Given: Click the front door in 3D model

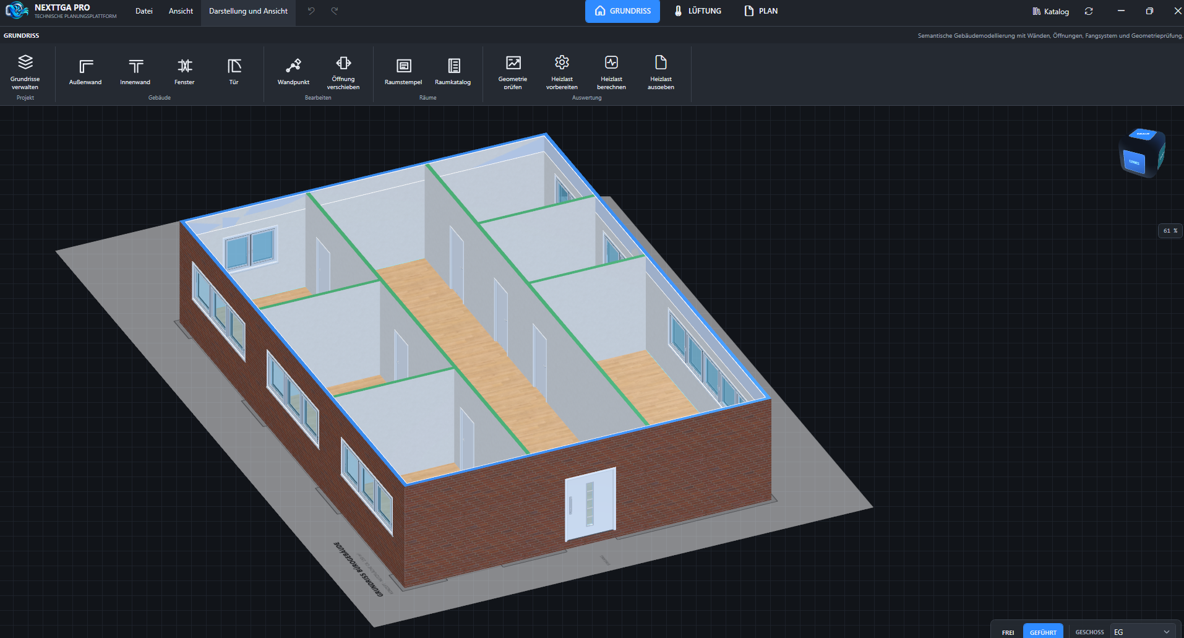Looking at the screenshot, I should 590,504.
